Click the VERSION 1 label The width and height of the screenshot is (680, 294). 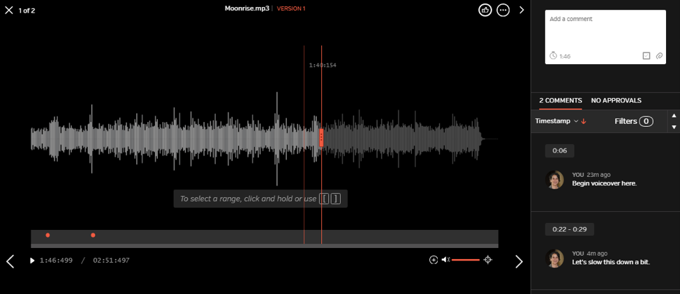pyautogui.click(x=291, y=8)
